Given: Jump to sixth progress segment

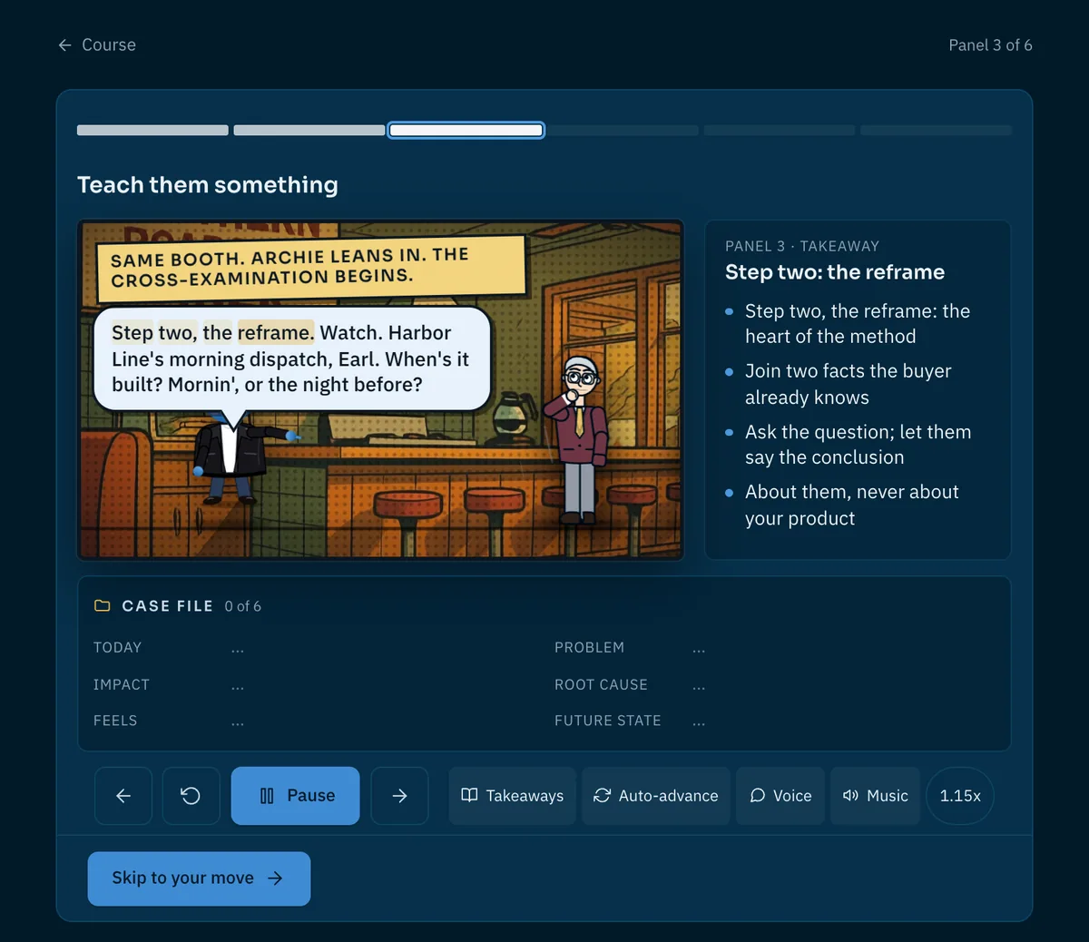Looking at the screenshot, I should [x=936, y=131].
